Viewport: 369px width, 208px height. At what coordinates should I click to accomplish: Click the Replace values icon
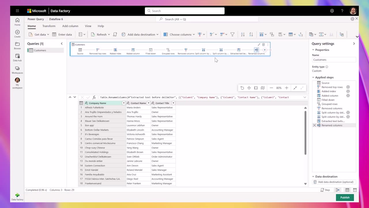coord(301,34)
